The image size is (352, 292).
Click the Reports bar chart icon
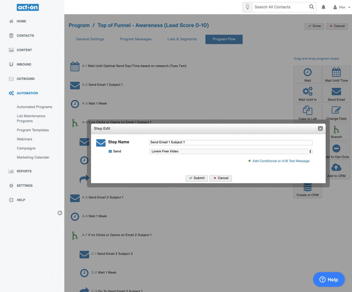pyautogui.click(x=11, y=171)
